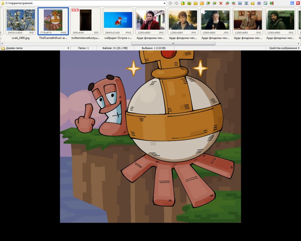The image size is (301, 241).
Task: Click the folder path input field
Action: (83, 3)
